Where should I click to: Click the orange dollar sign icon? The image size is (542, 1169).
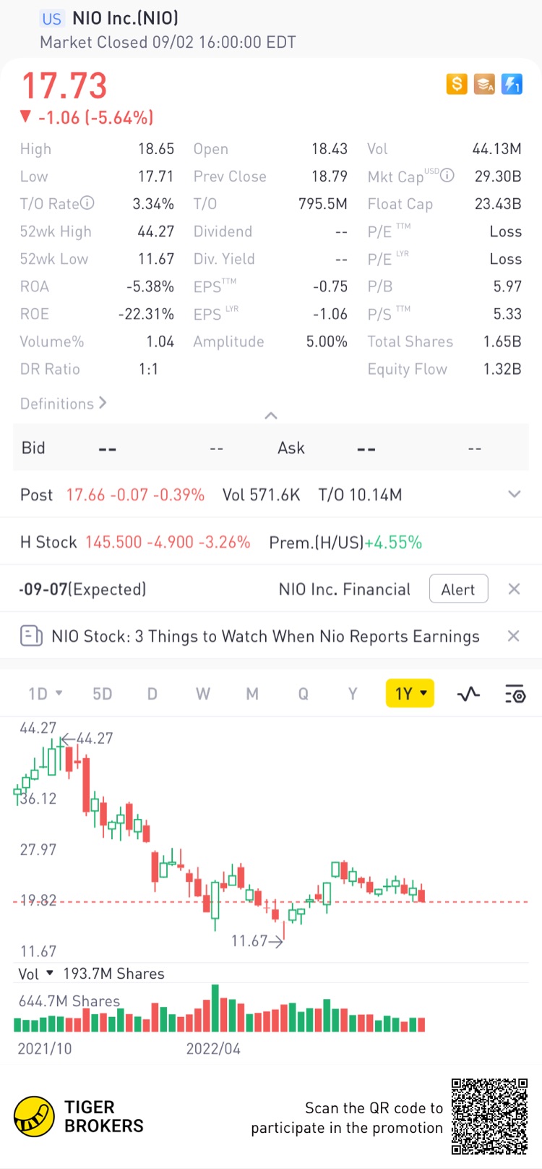pyautogui.click(x=457, y=84)
